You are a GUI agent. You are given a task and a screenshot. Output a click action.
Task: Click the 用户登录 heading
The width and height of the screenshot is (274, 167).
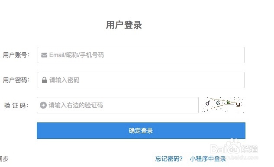[x=124, y=25]
